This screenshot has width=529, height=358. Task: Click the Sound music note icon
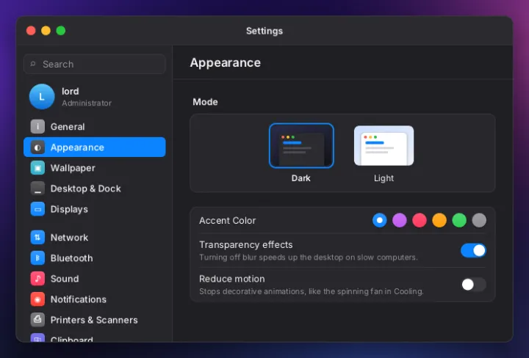[x=37, y=279]
